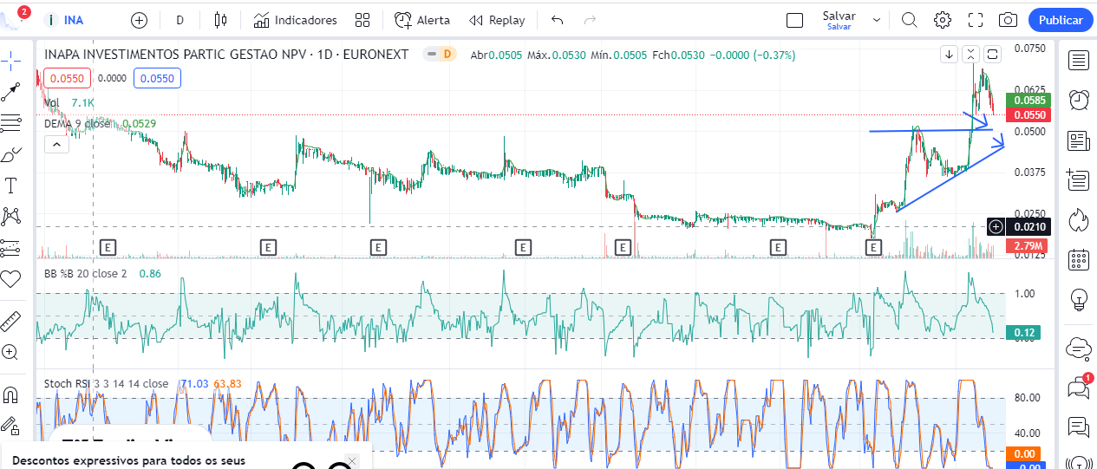The image size is (1097, 469).
Task: Select the DEMA 9 close legend
Action: [100, 123]
